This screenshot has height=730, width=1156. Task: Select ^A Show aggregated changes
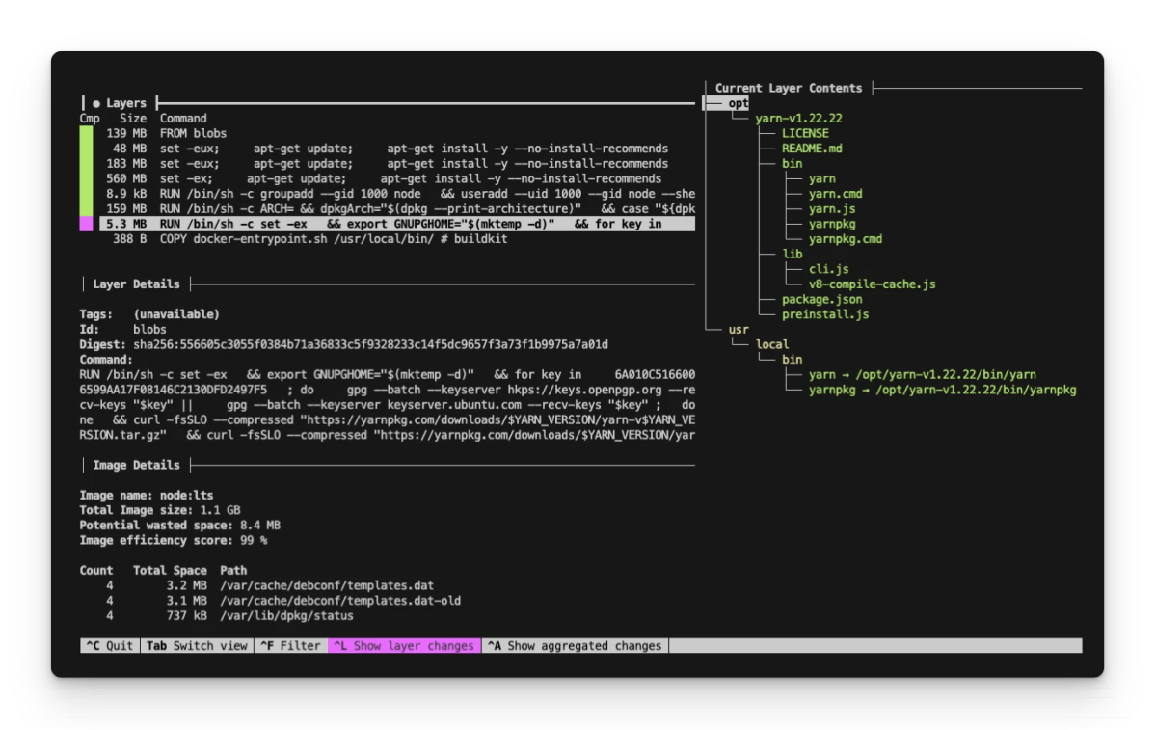tap(575, 646)
